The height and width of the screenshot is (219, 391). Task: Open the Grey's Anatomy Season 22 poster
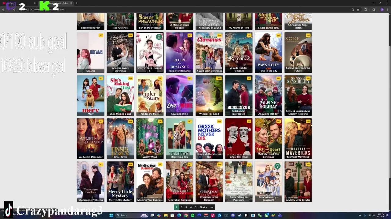(268, 182)
